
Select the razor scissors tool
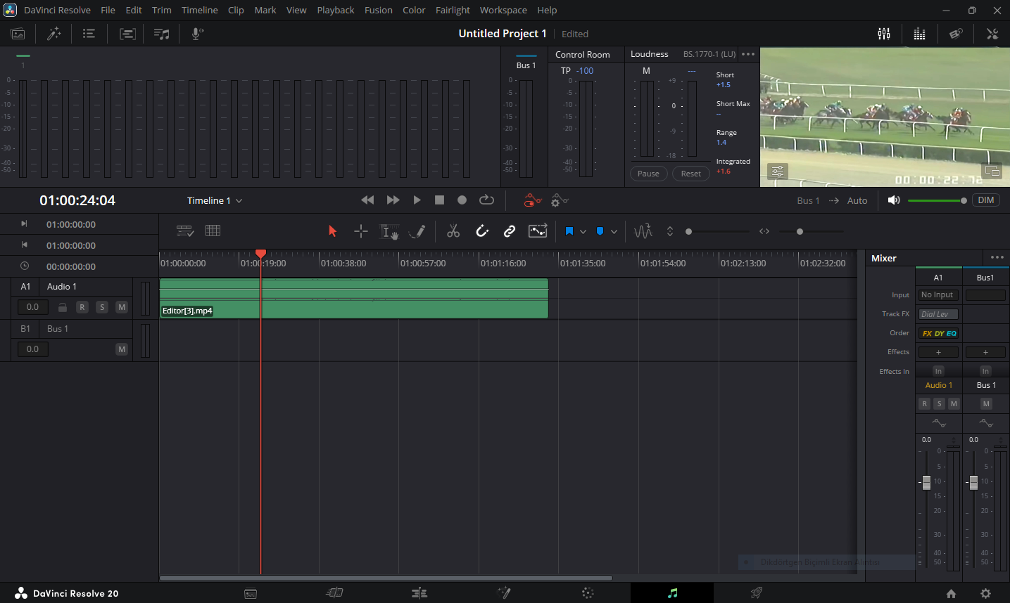(x=453, y=231)
